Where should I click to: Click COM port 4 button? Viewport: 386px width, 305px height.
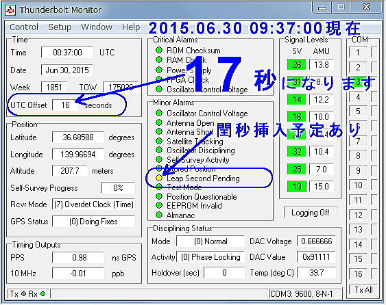(x=358, y=96)
